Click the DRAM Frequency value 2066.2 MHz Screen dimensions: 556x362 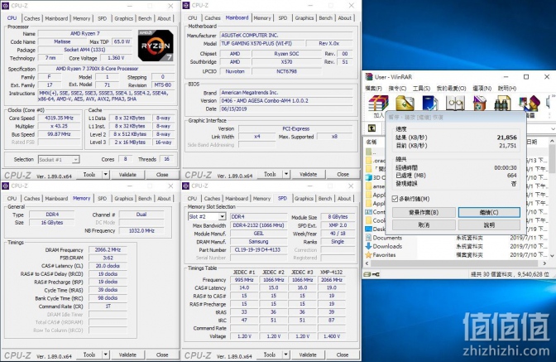[x=108, y=250]
